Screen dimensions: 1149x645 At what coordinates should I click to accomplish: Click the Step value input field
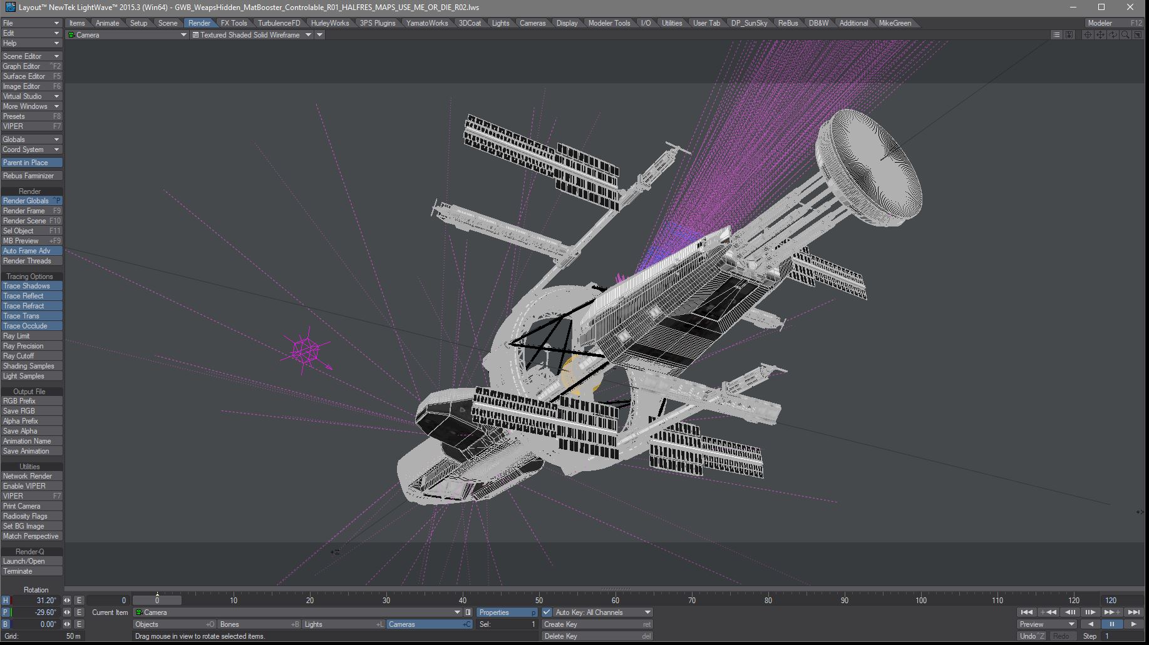pos(1123,636)
